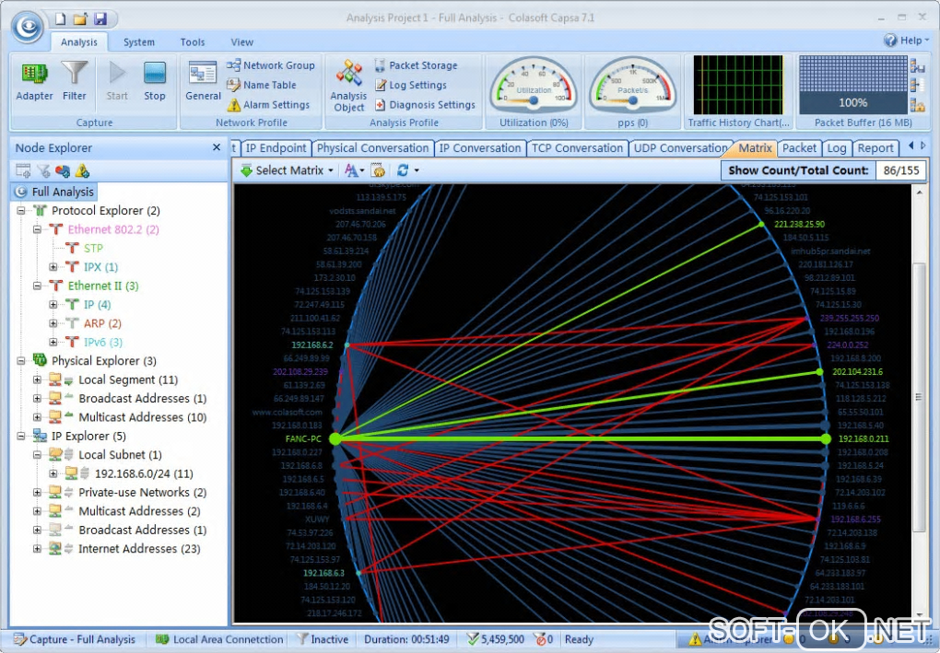Switch to the Tools ribbon tab
Image resolution: width=940 pixels, height=653 pixels.
(x=193, y=42)
